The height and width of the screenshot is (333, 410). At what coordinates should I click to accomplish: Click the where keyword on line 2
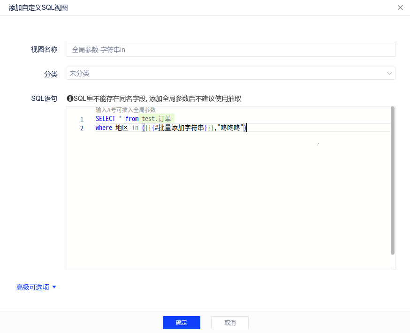tap(104, 128)
